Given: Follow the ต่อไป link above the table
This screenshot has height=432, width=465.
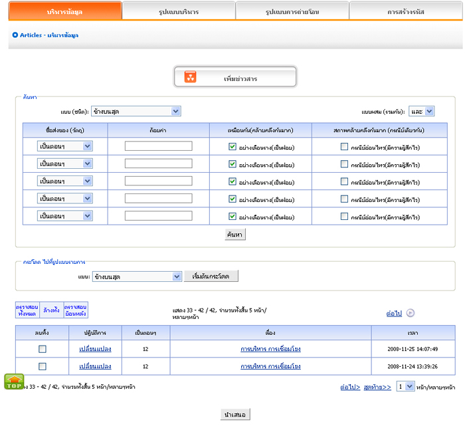Looking at the screenshot, I should click(x=394, y=313).
